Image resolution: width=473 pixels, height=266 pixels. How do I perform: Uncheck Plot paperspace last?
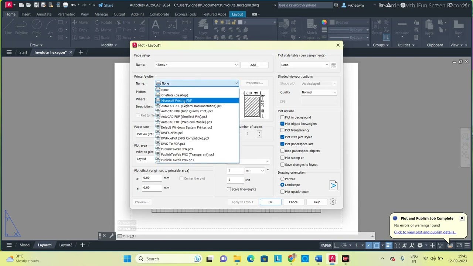[x=282, y=144]
